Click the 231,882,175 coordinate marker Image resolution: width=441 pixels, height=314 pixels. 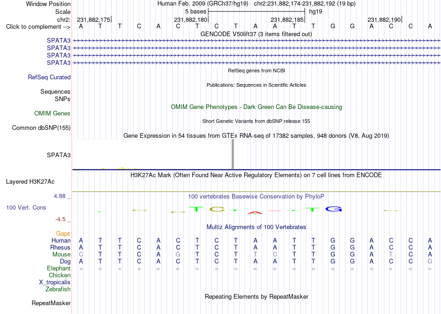point(94,19)
